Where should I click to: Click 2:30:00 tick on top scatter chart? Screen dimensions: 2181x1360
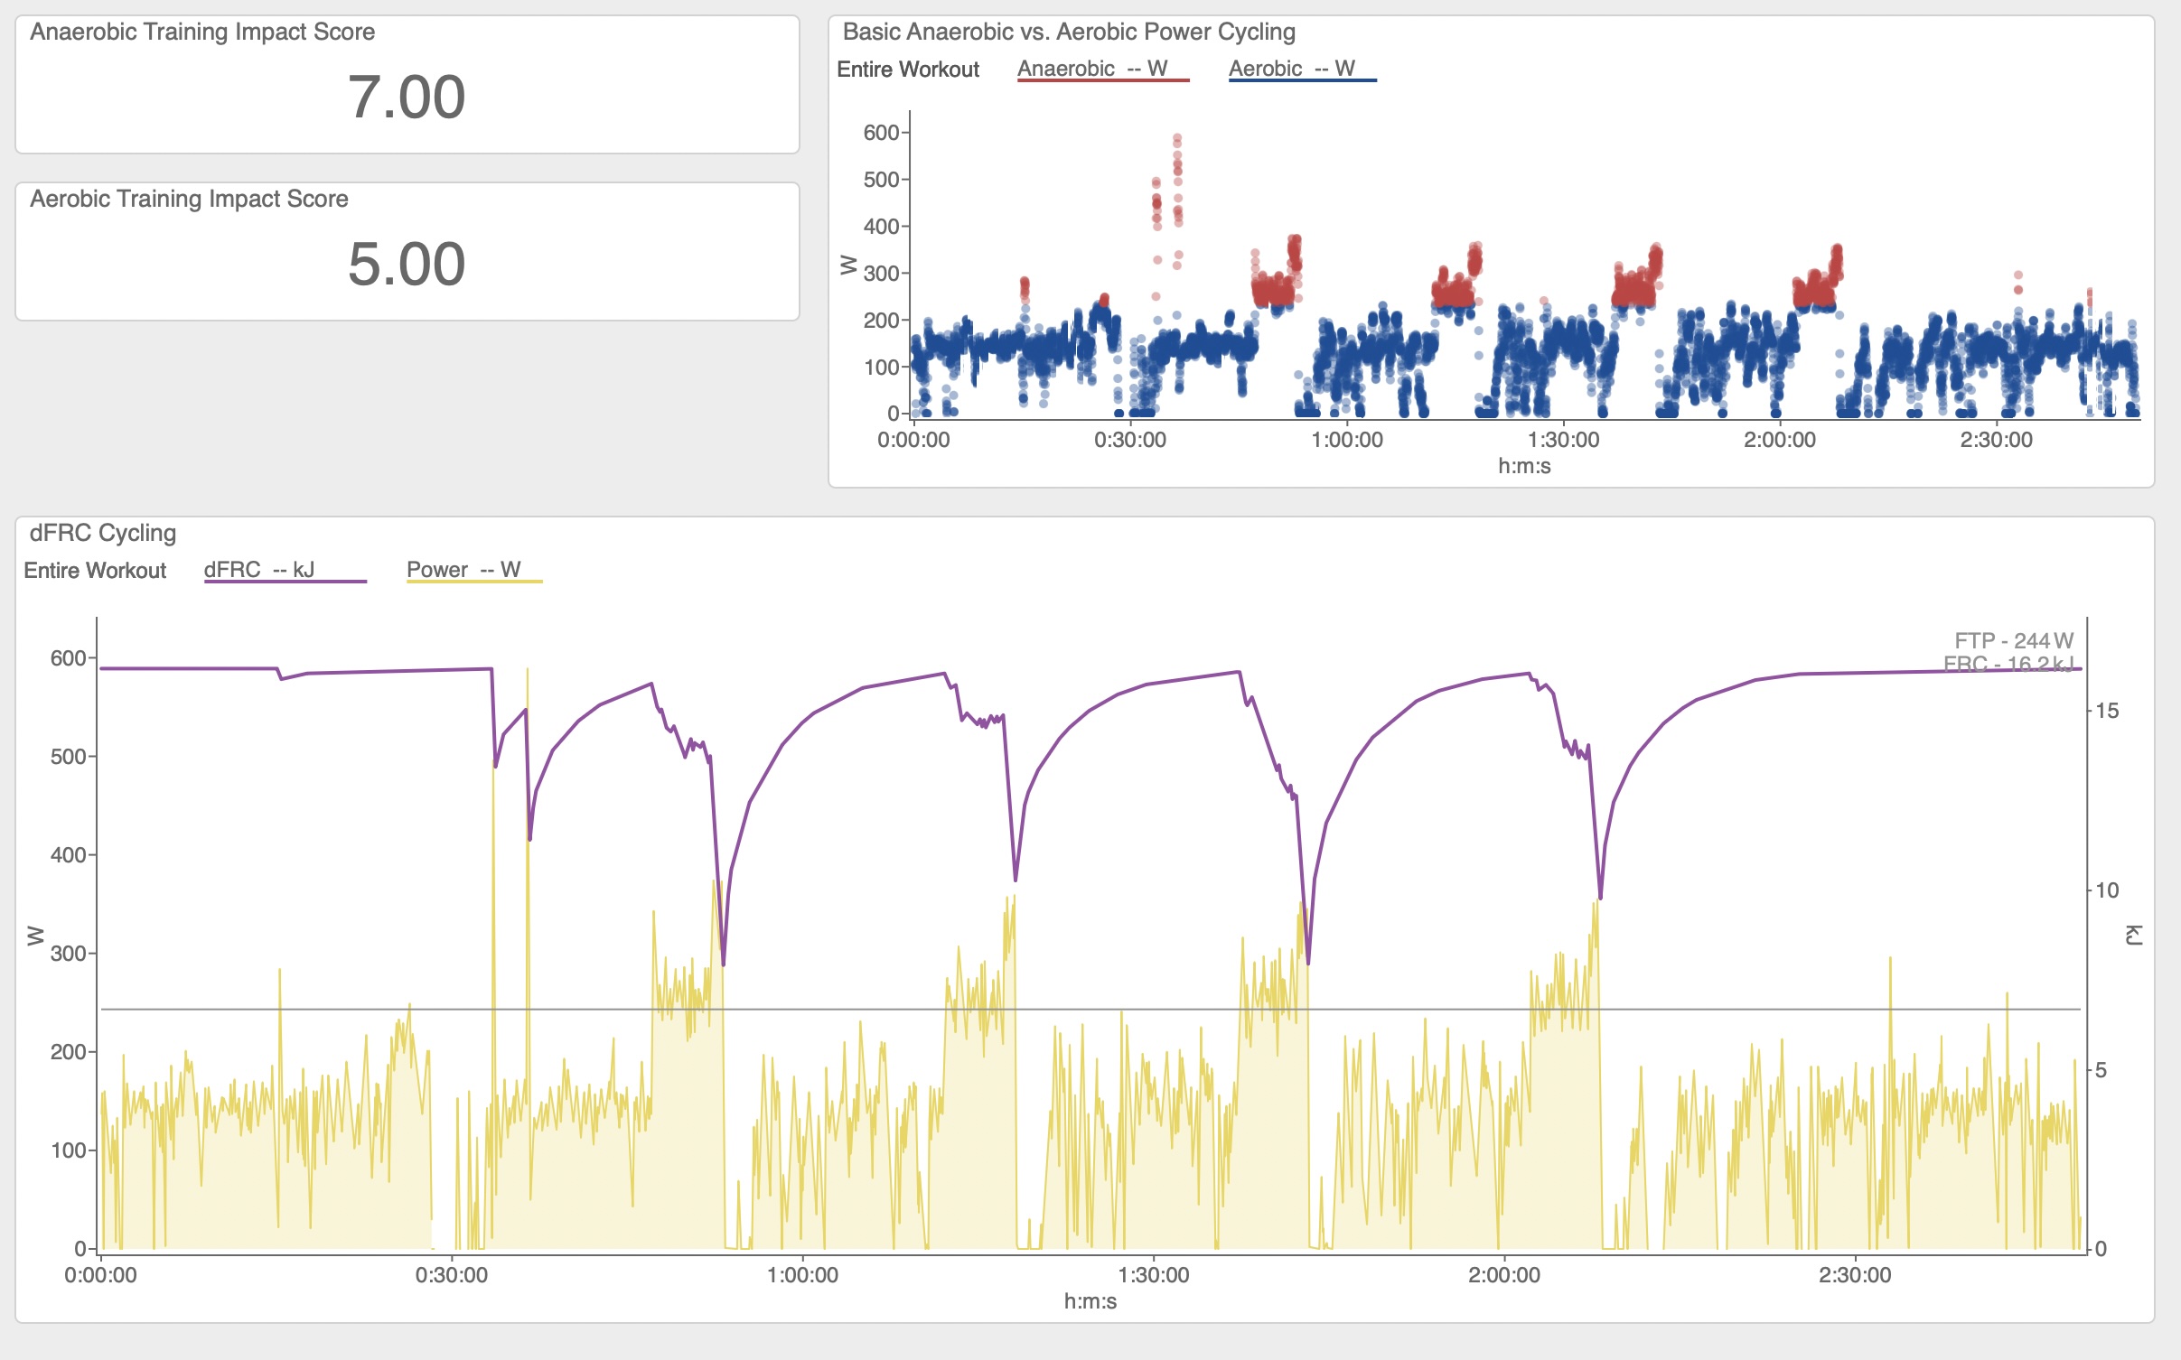pos(1996,440)
